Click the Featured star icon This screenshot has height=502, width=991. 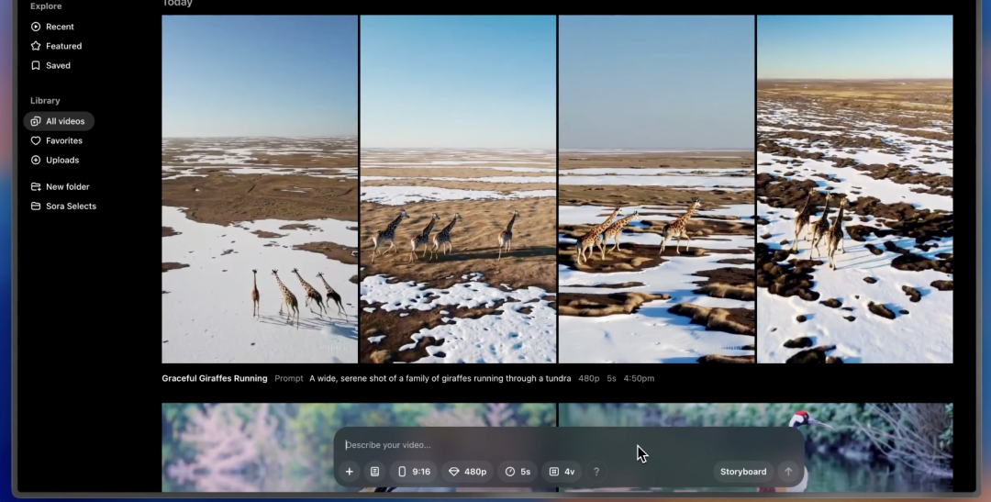tap(36, 46)
